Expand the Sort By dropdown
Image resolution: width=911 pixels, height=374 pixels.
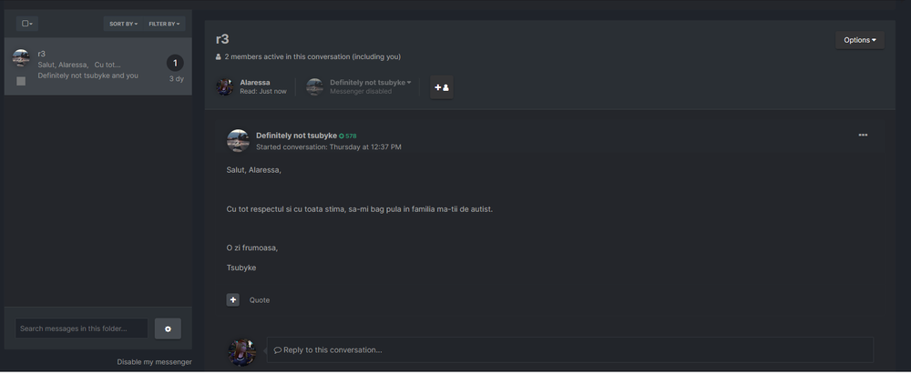(123, 24)
